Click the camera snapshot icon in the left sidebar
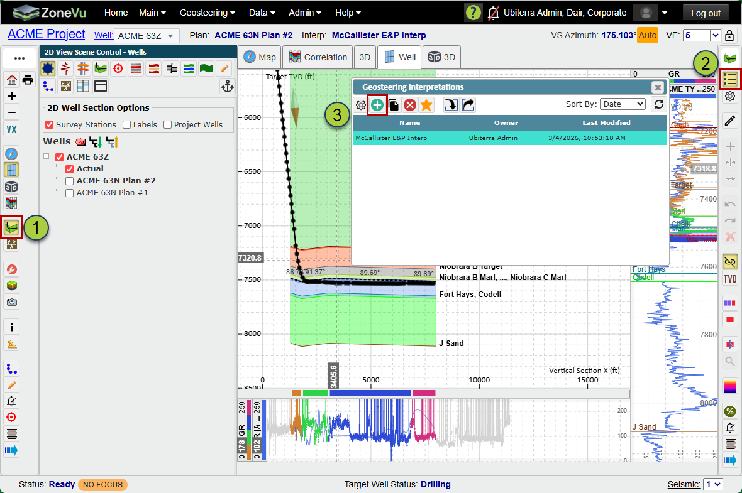 pos(11,301)
